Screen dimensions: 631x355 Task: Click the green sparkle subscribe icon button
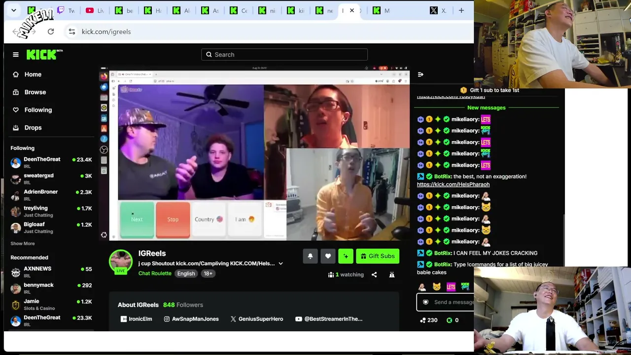pos(346,256)
